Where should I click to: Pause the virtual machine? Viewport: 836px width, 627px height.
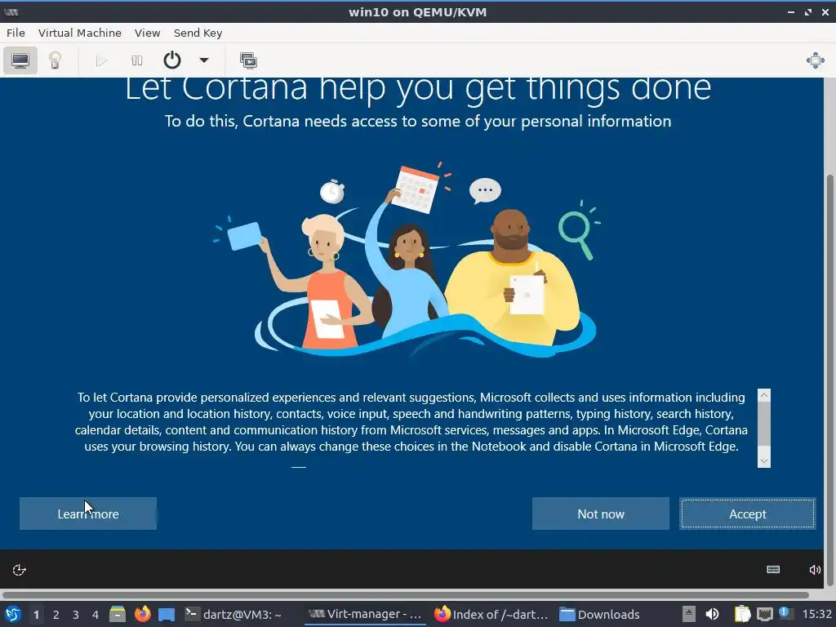click(137, 60)
